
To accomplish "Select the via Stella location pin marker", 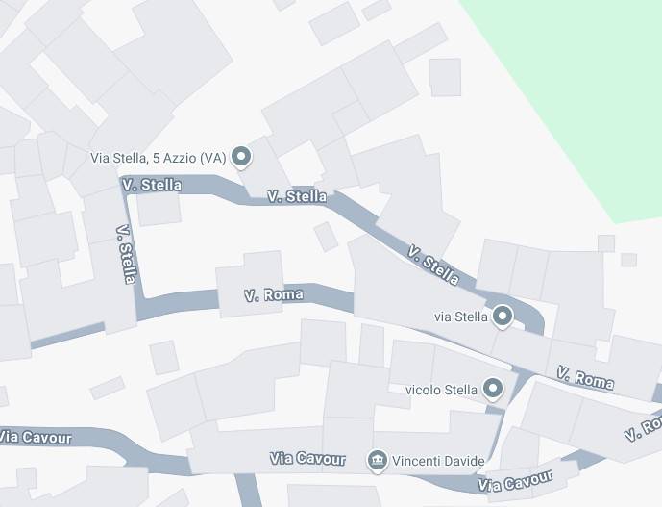I will pyautogui.click(x=502, y=317).
